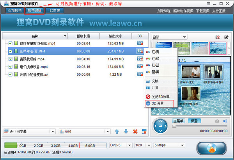Open the 16:9 aspect ratio dropdown

coord(143,145)
